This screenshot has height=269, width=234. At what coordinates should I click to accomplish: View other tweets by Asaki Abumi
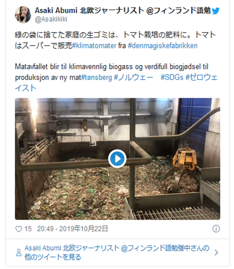[x=117, y=252]
